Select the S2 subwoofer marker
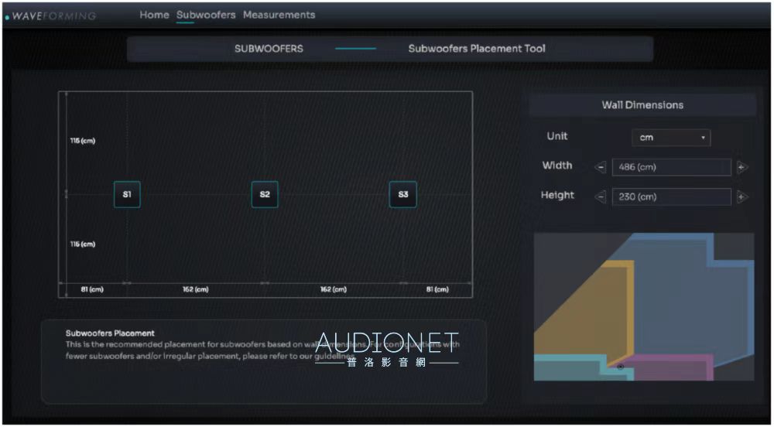Viewport: 774px width, 427px height. 265,195
